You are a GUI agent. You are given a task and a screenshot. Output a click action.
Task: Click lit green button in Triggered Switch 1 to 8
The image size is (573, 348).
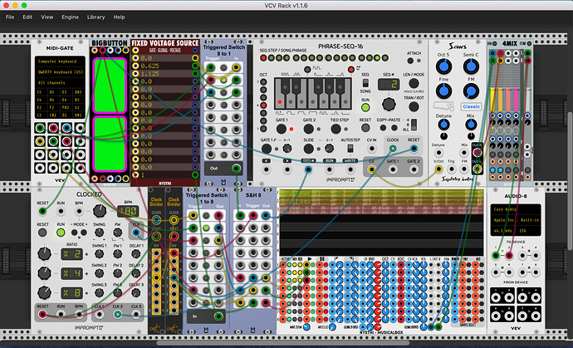(x=206, y=228)
